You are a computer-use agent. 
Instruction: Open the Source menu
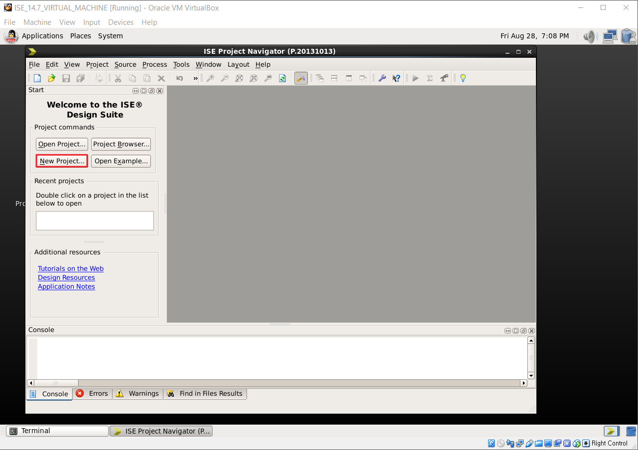pos(125,64)
